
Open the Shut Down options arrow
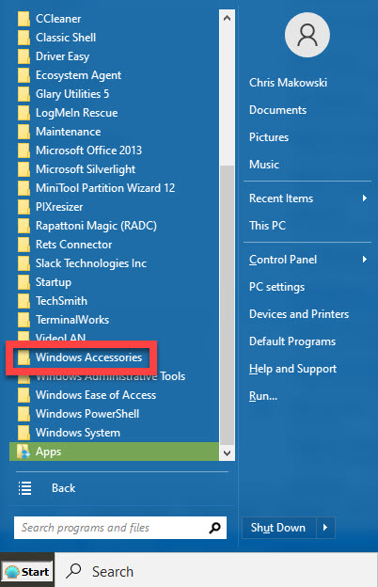[325, 528]
